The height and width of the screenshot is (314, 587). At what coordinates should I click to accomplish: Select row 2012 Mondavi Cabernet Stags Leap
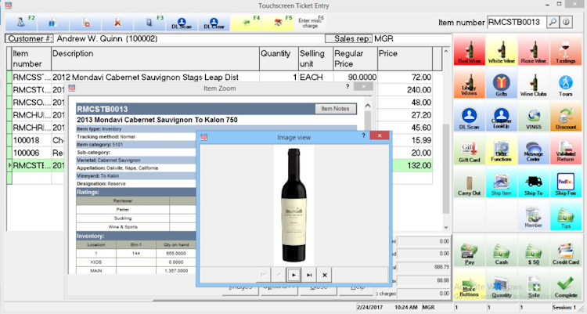[x=219, y=78]
